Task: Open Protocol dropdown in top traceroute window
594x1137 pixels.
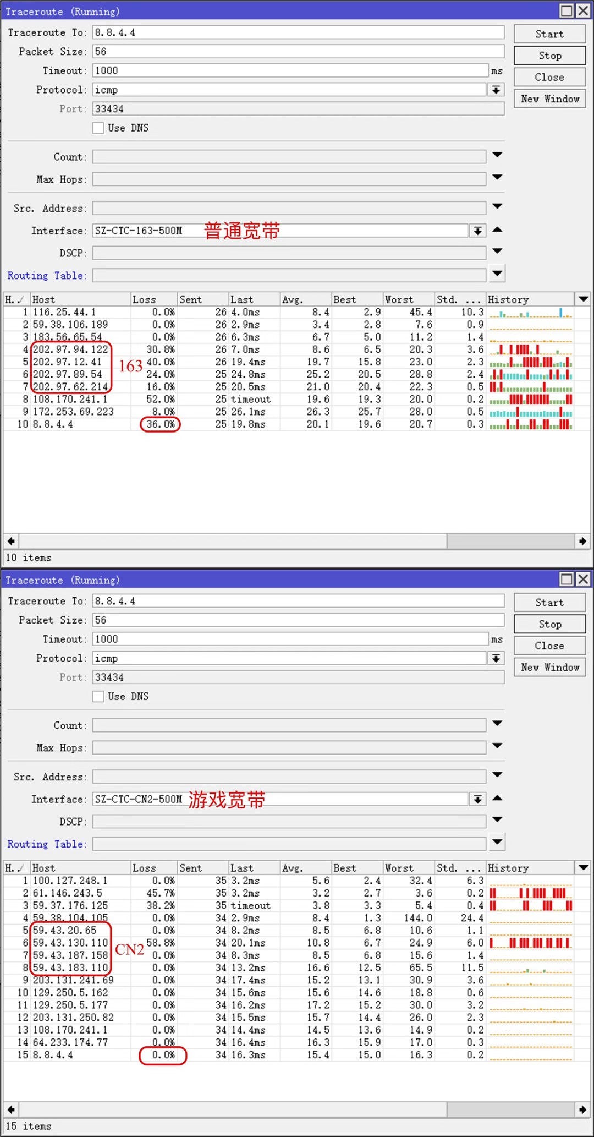Action: click(x=496, y=90)
